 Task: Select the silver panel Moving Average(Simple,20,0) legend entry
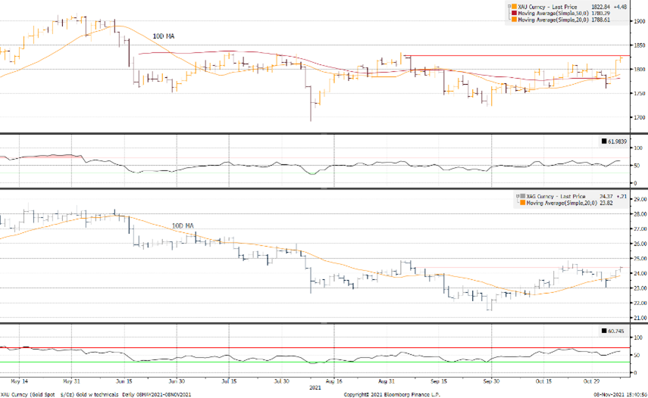tap(558, 203)
